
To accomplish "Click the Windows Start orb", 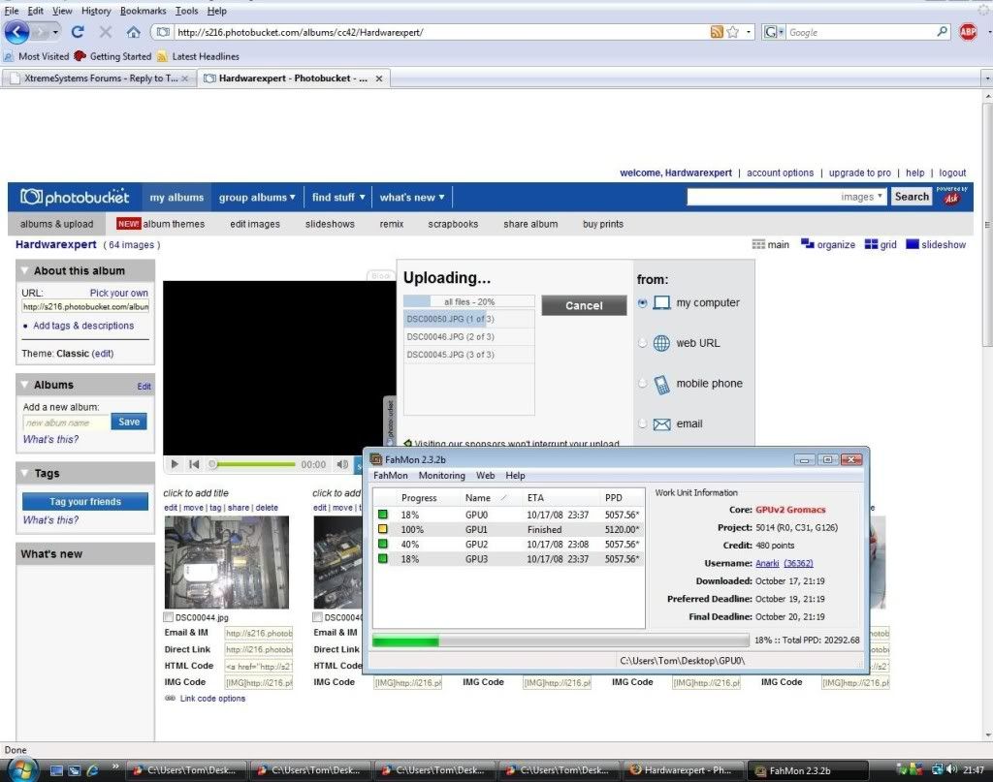I will click(22, 769).
